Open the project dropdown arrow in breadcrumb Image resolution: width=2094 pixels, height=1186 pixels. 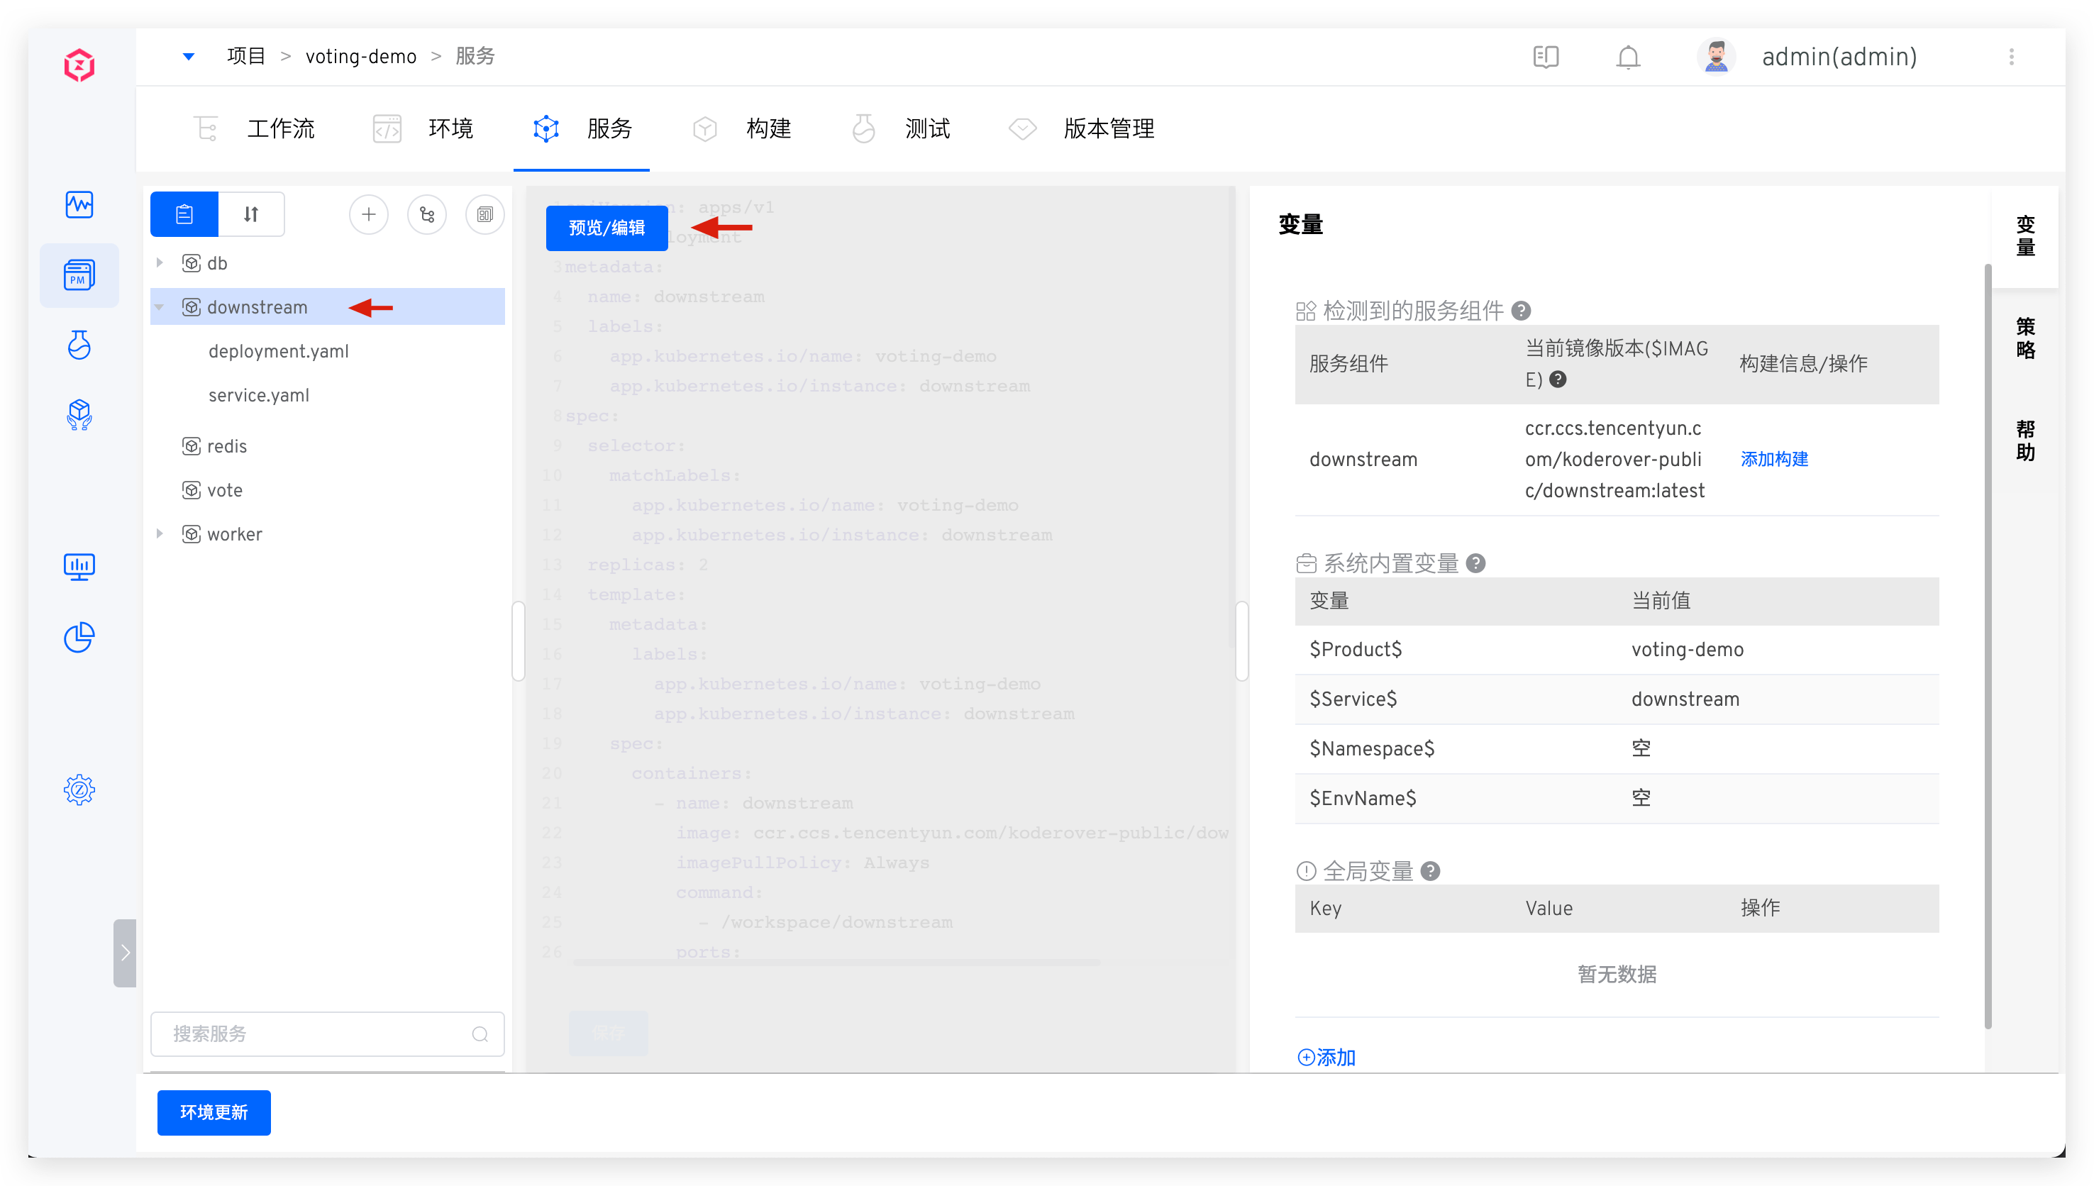pyautogui.click(x=189, y=56)
